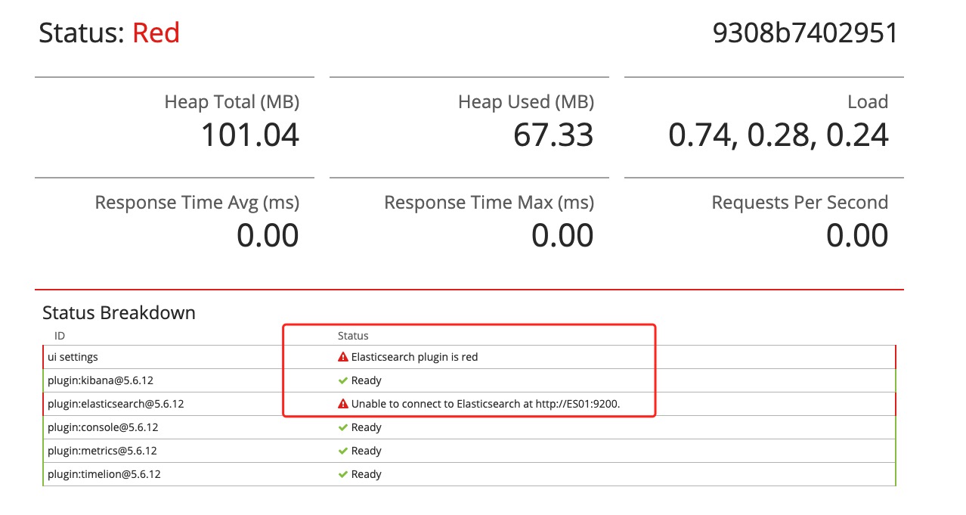This screenshot has width=966, height=515.
Task: Click the warning icon beside the Elasticsearch connection error
Action: [342, 404]
